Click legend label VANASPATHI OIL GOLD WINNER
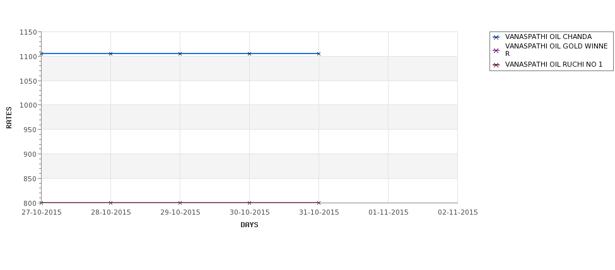The width and height of the screenshot is (615, 270). click(556, 50)
